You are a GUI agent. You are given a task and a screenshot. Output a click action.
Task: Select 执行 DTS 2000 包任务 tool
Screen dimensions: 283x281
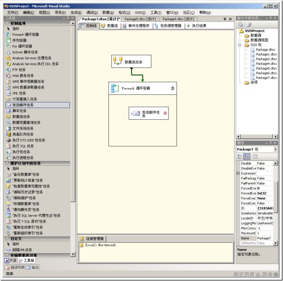coord(37,140)
